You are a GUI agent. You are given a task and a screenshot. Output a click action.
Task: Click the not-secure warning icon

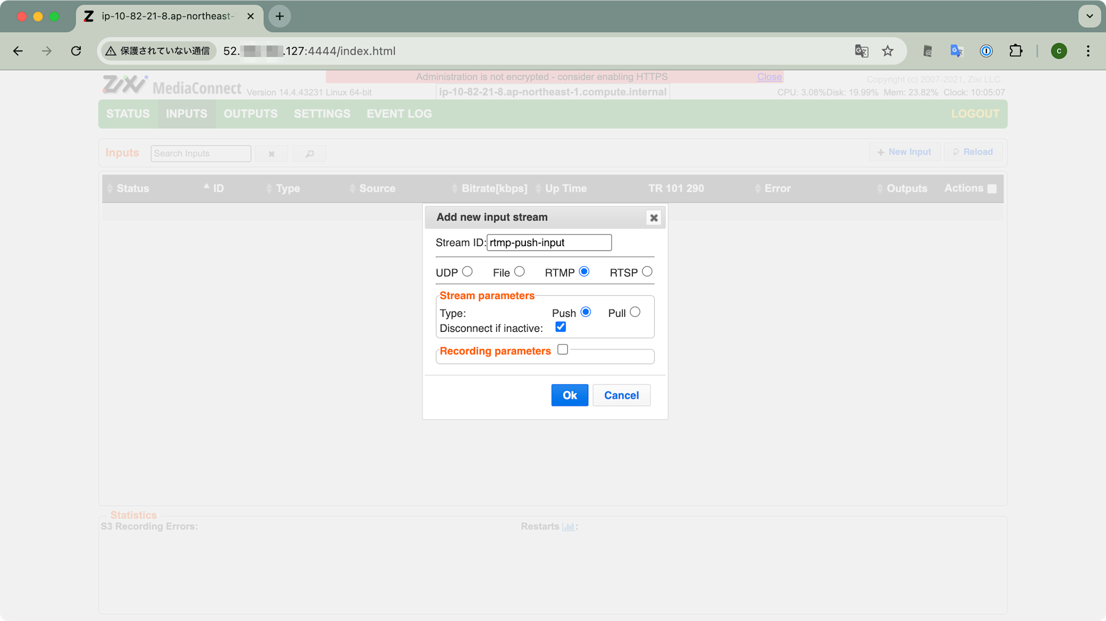point(111,51)
